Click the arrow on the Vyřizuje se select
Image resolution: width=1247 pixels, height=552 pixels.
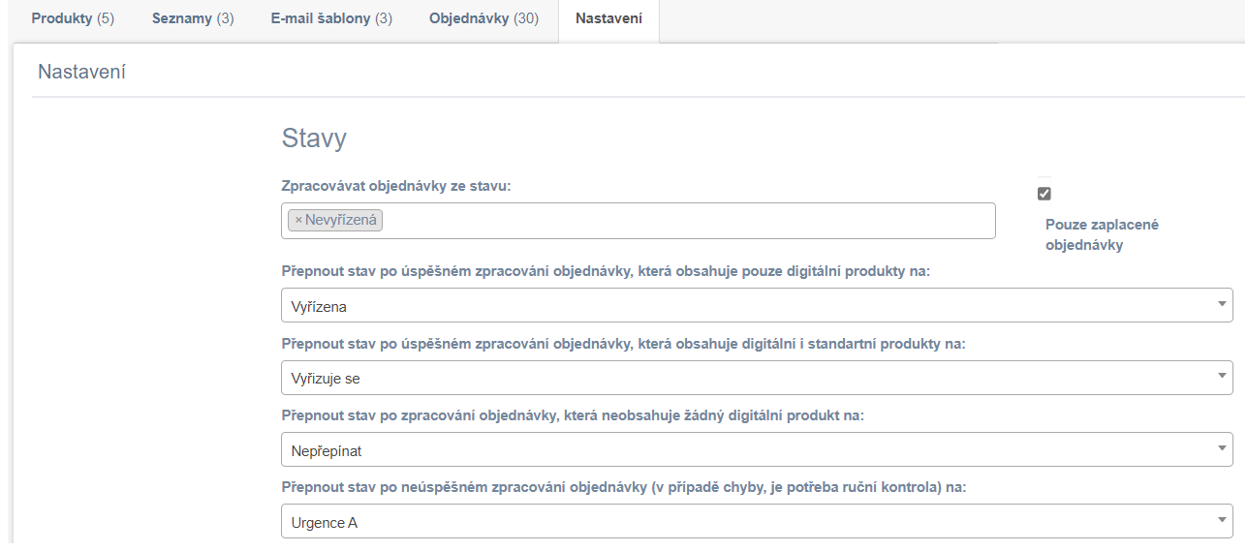1221,377
